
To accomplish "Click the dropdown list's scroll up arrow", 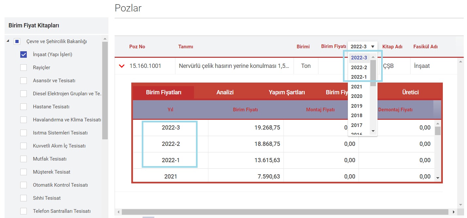I will tap(373, 57).
